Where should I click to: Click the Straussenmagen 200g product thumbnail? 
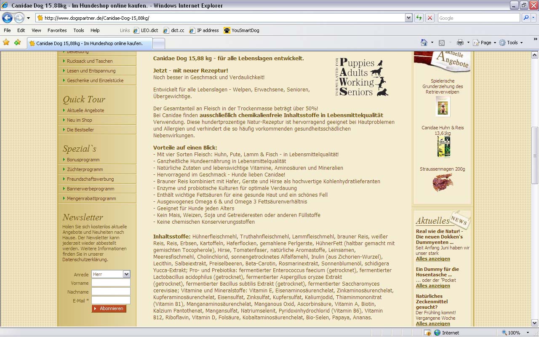[442, 183]
